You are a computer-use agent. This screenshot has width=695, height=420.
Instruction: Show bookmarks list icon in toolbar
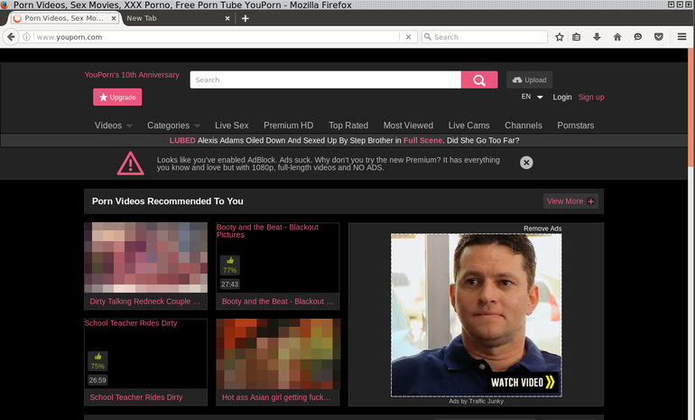[576, 37]
